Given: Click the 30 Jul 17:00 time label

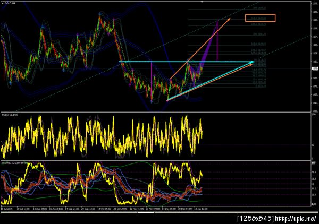Looking at the screenshot, I should point(23,209).
